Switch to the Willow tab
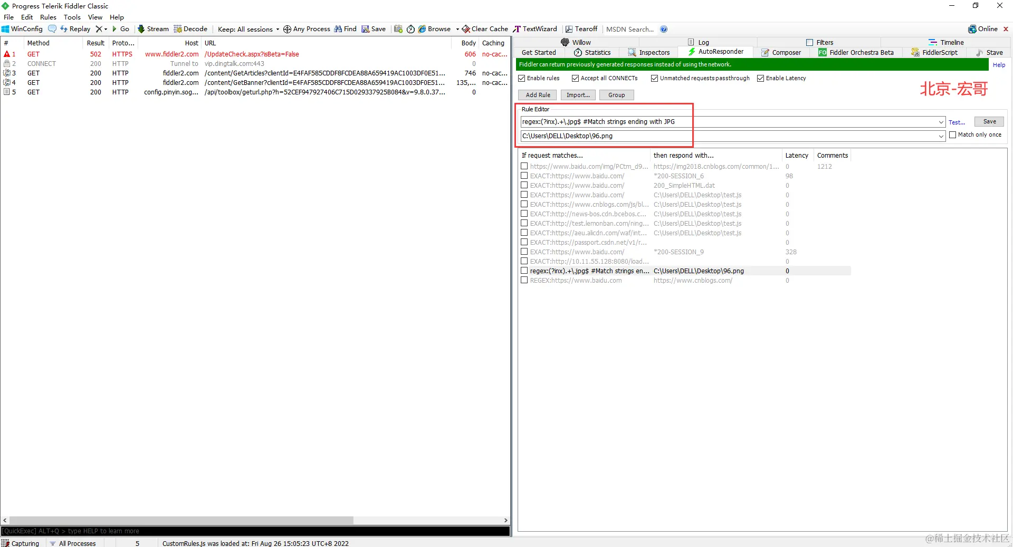 [x=576, y=42]
